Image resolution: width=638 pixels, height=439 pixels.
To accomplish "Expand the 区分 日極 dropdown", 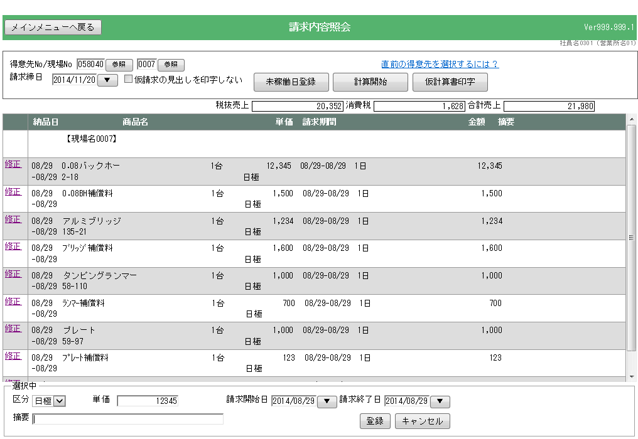I will pos(60,401).
